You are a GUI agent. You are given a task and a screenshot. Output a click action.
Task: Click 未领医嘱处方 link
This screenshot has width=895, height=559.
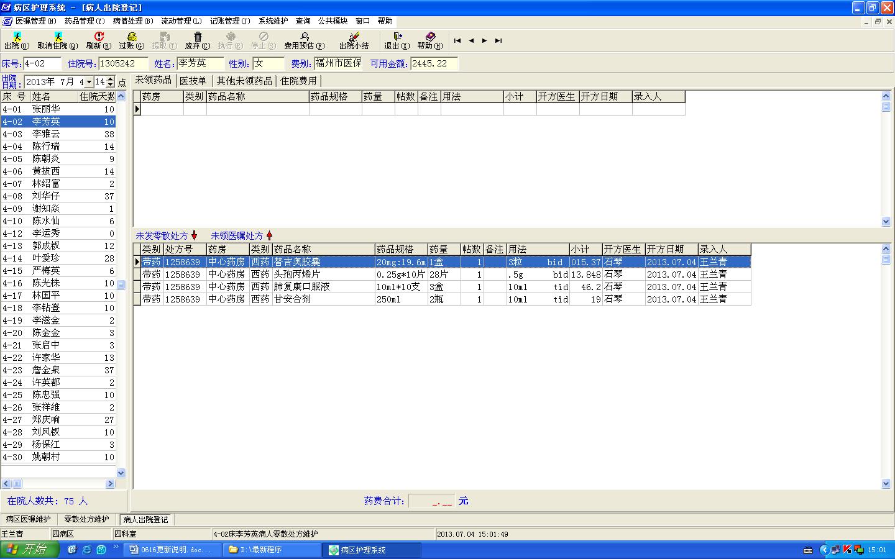tap(237, 236)
